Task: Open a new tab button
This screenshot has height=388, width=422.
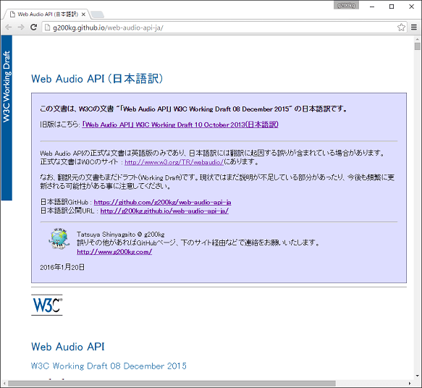Action: tap(97, 14)
